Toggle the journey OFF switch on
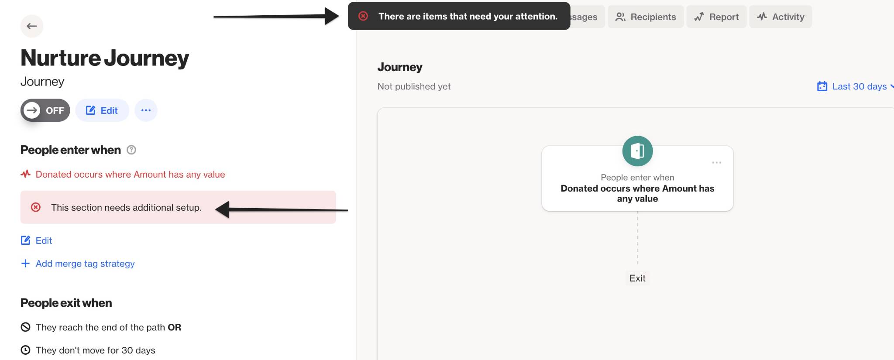This screenshot has width=894, height=360. coord(45,110)
